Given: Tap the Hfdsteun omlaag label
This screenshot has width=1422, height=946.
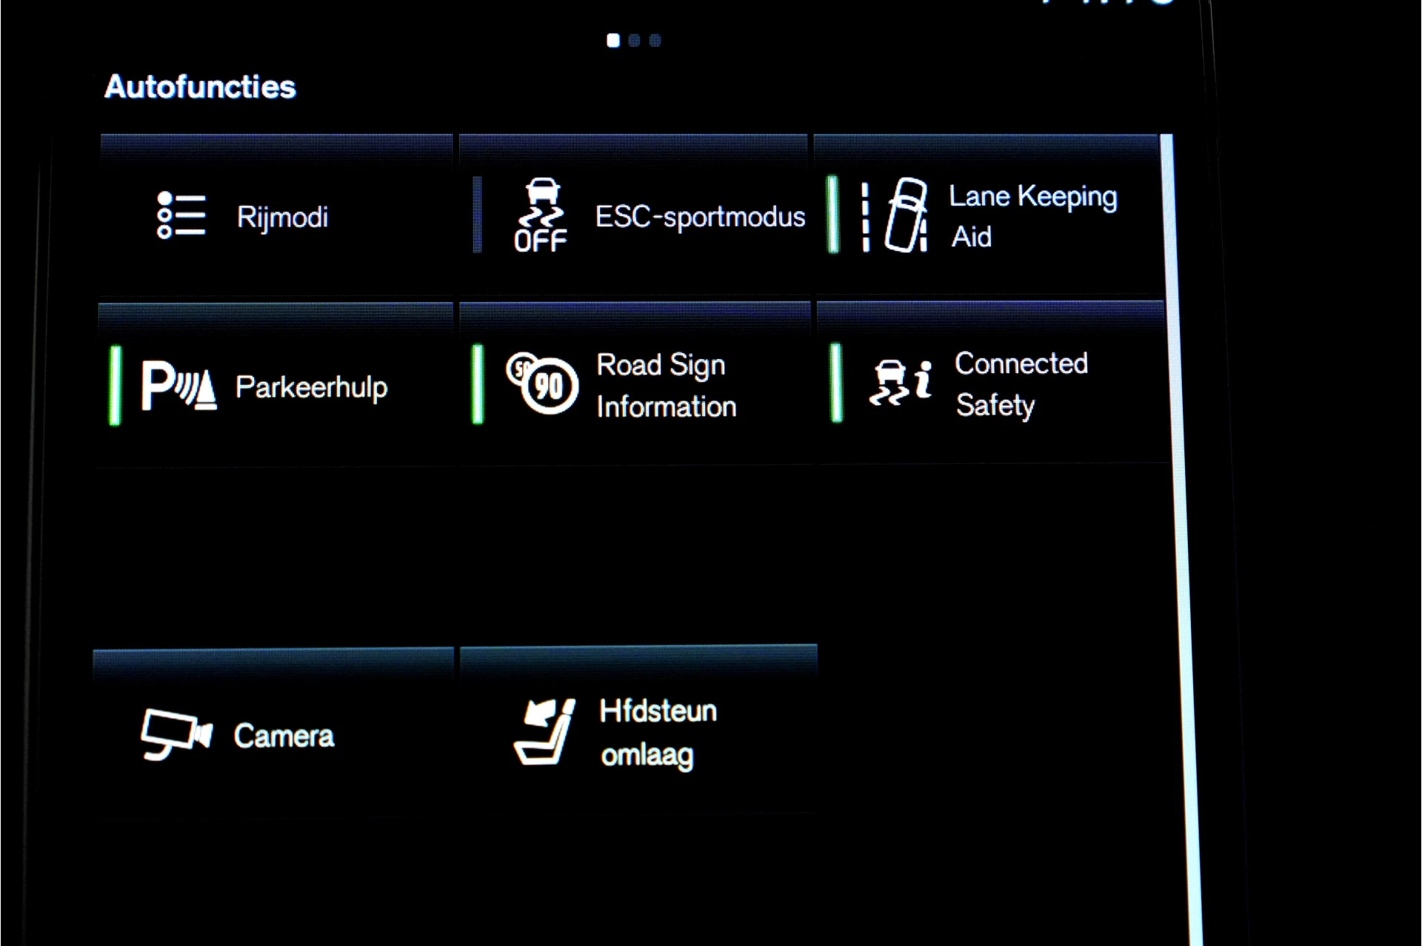Looking at the screenshot, I should point(658,734).
